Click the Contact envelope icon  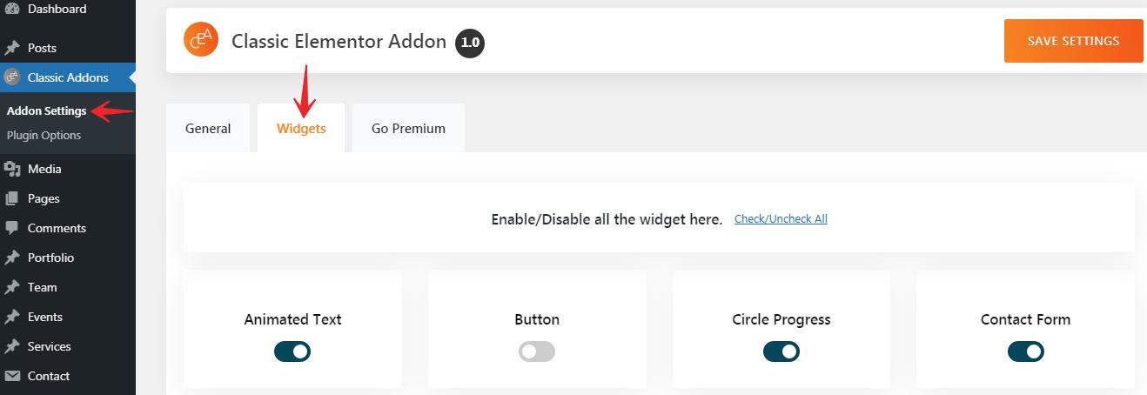coord(12,376)
